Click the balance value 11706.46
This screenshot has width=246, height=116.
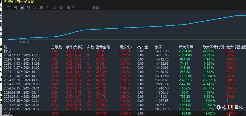(162, 92)
